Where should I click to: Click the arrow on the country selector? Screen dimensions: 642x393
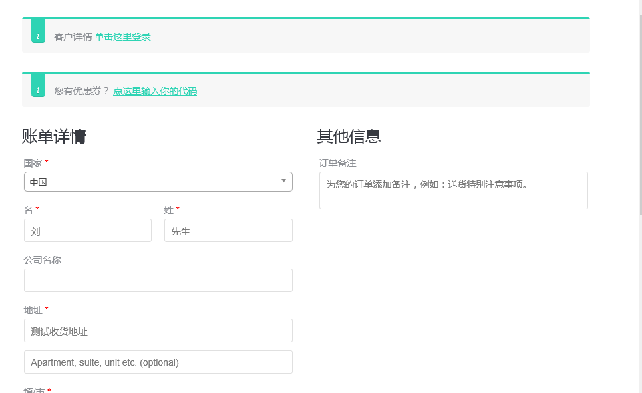coord(283,181)
